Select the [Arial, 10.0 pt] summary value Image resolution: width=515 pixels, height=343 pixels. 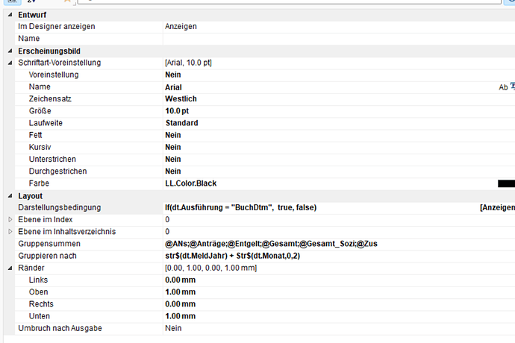(188, 63)
